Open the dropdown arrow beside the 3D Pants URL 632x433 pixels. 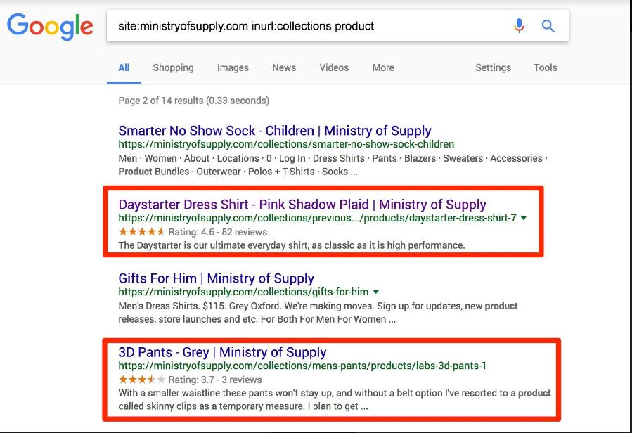pyautogui.click(x=492, y=366)
